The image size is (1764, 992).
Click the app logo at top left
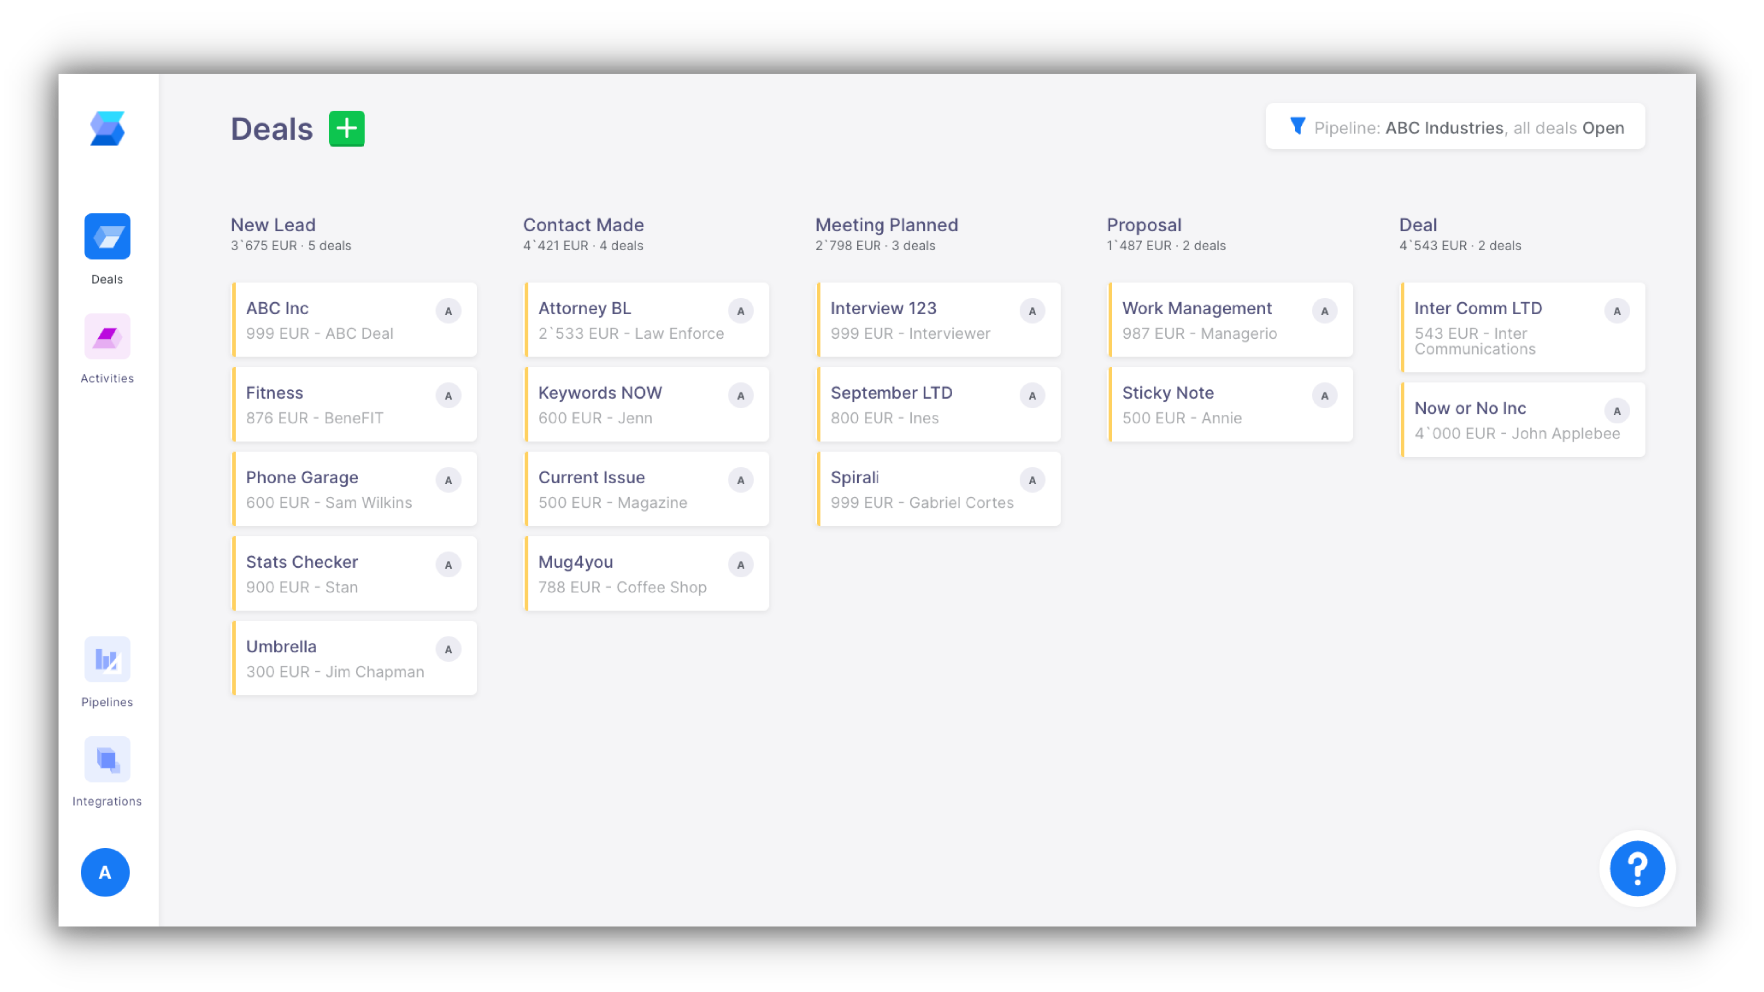pos(107,129)
